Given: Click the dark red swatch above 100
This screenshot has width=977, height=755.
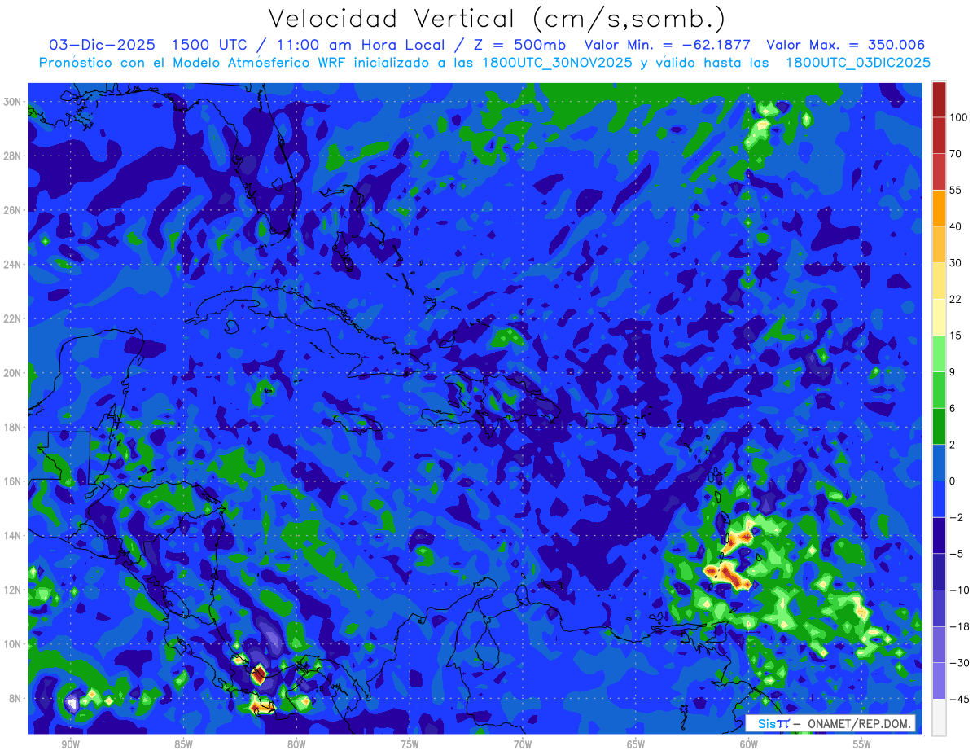Looking at the screenshot, I should click(939, 99).
